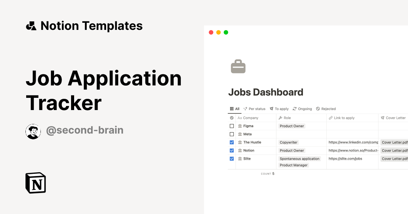Click the sparkle icon beside Per status
Viewport: 408px width, 214px height.
245,109
